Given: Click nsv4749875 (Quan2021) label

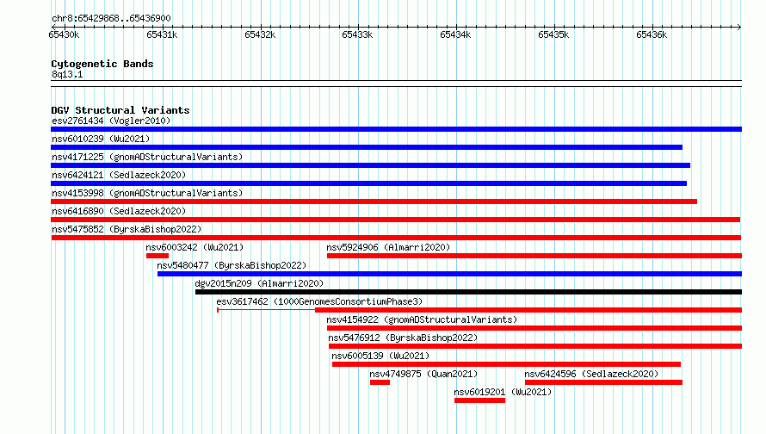Looking at the screenshot, I should point(423,374).
